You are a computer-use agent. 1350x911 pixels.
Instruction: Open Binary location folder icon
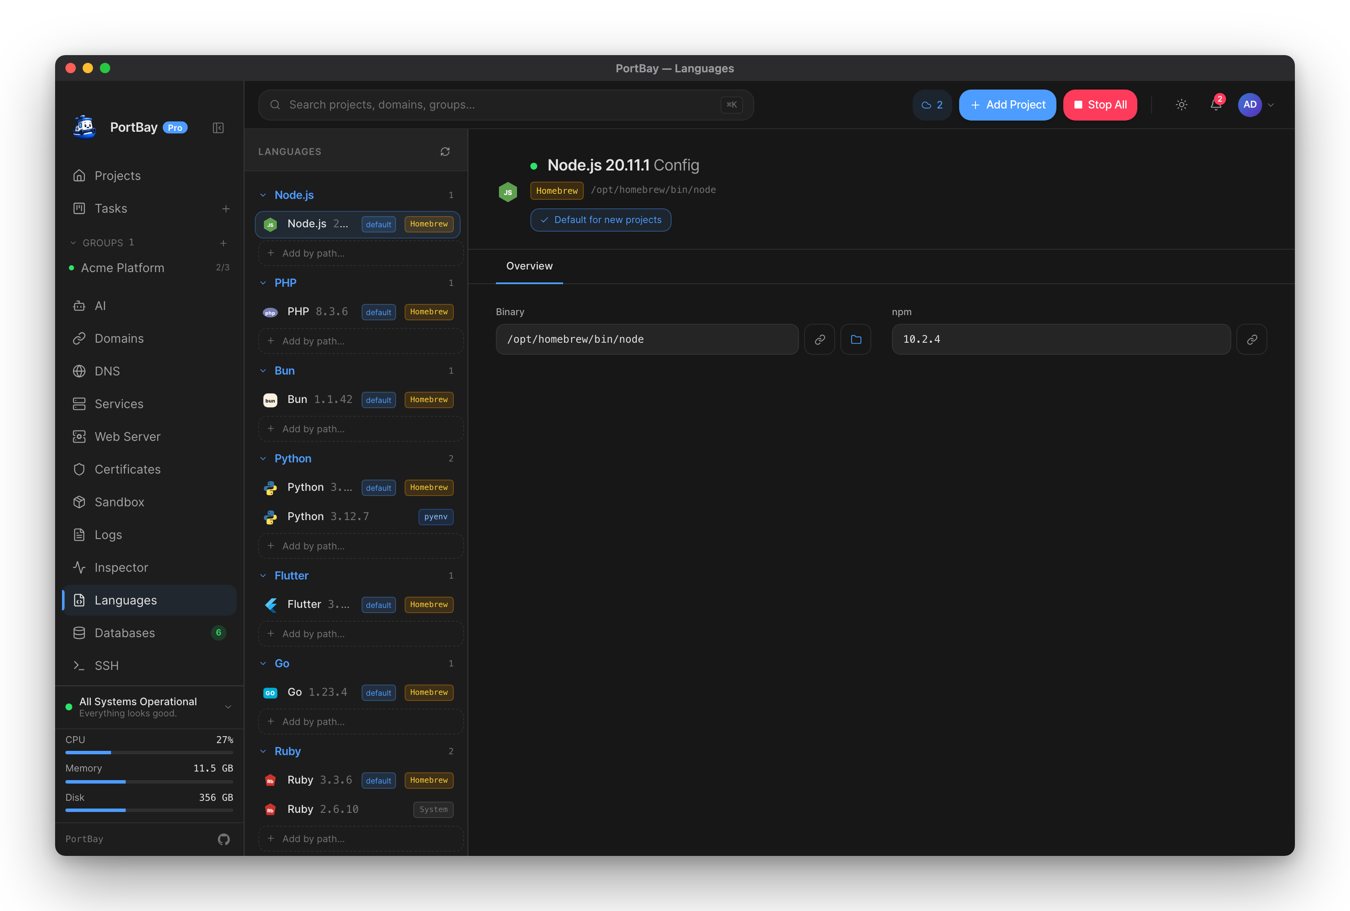[x=856, y=339]
